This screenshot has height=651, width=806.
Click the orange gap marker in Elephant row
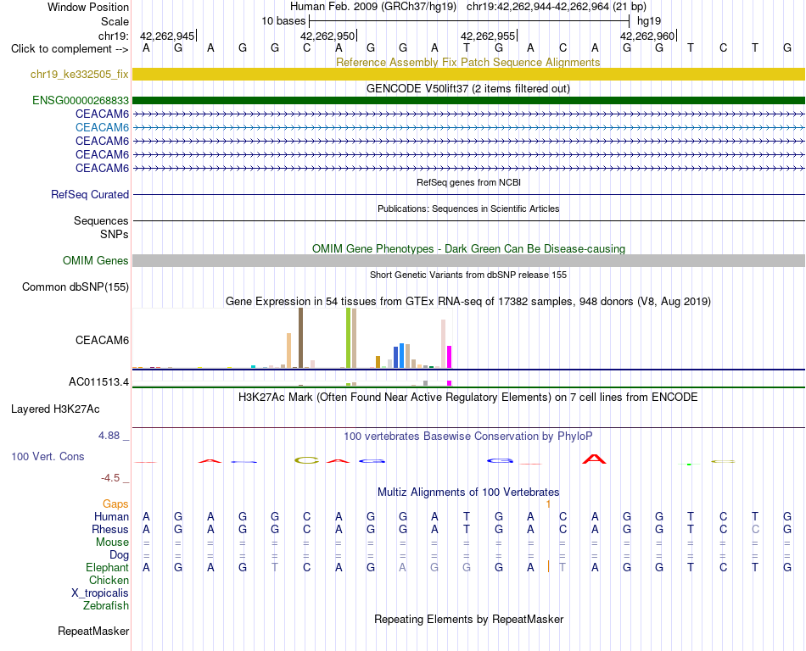coord(548,567)
